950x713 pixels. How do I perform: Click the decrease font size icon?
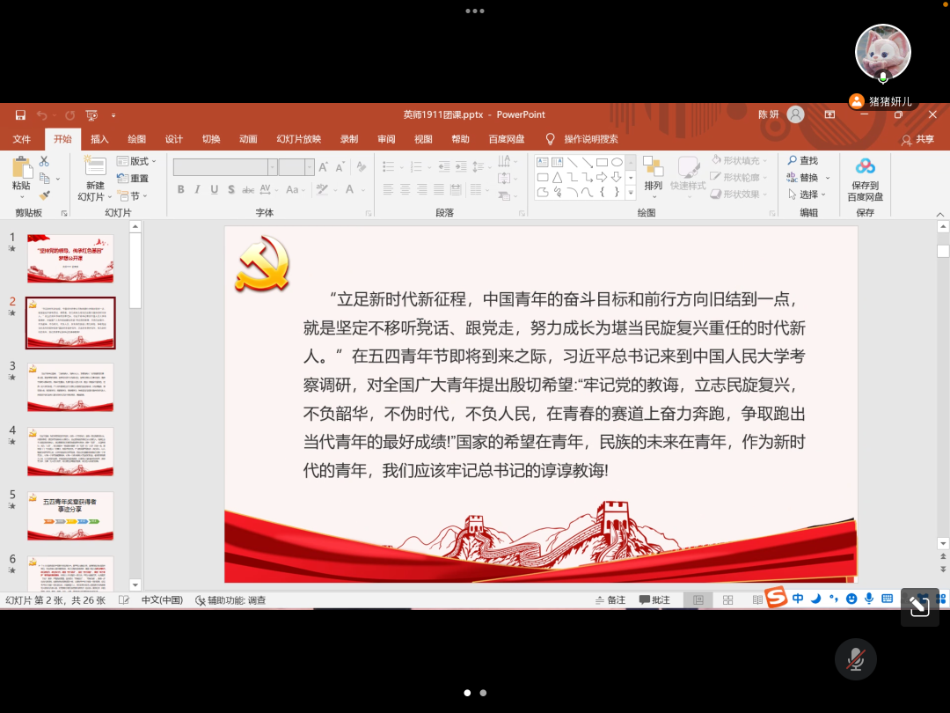340,166
